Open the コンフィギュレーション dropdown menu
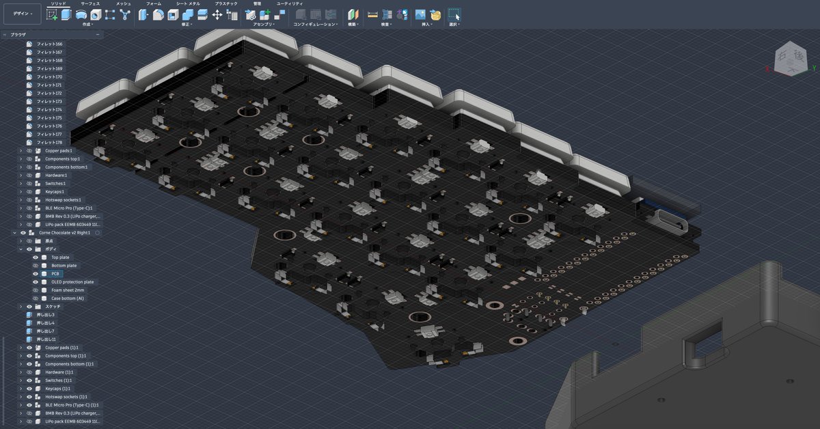Screen dimensions: 820x429 (315, 24)
